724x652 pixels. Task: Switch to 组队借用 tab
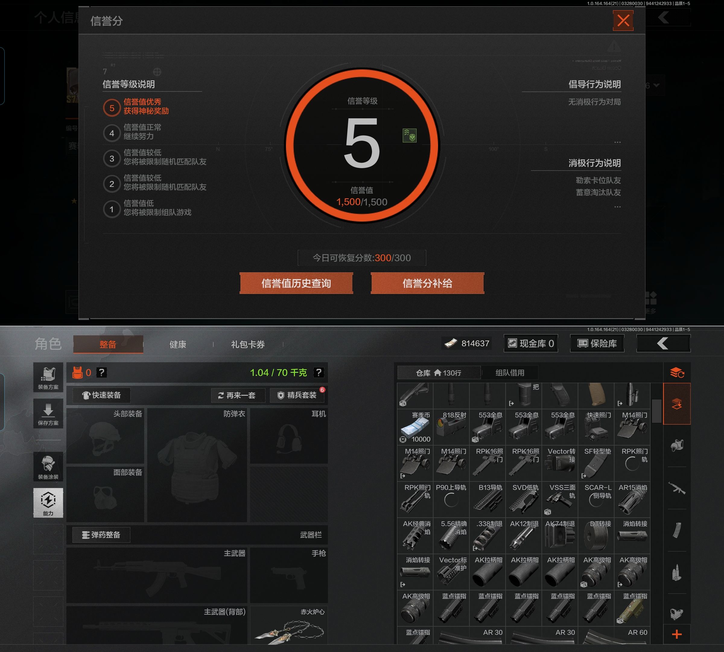click(x=510, y=372)
